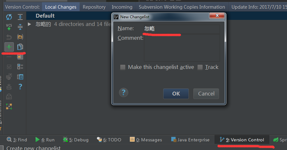Click the Show Diff documents icon

click(x=20, y=47)
